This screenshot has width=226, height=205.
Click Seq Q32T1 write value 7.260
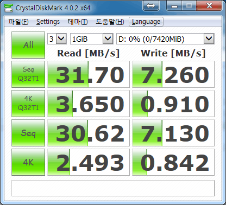pyautogui.click(x=173, y=74)
